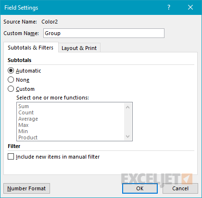Click the functions list up scroll arrow
Screen dimensions: 202x198
(127, 107)
